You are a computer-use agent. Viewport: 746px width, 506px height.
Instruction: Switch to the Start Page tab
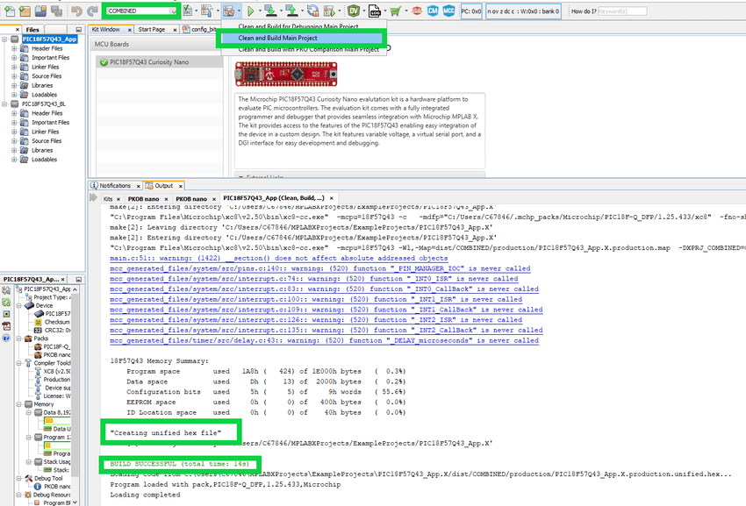tap(151, 29)
